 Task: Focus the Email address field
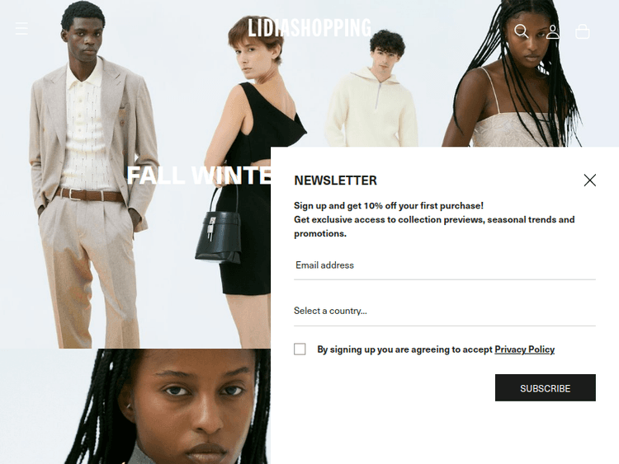pos(445,265)
